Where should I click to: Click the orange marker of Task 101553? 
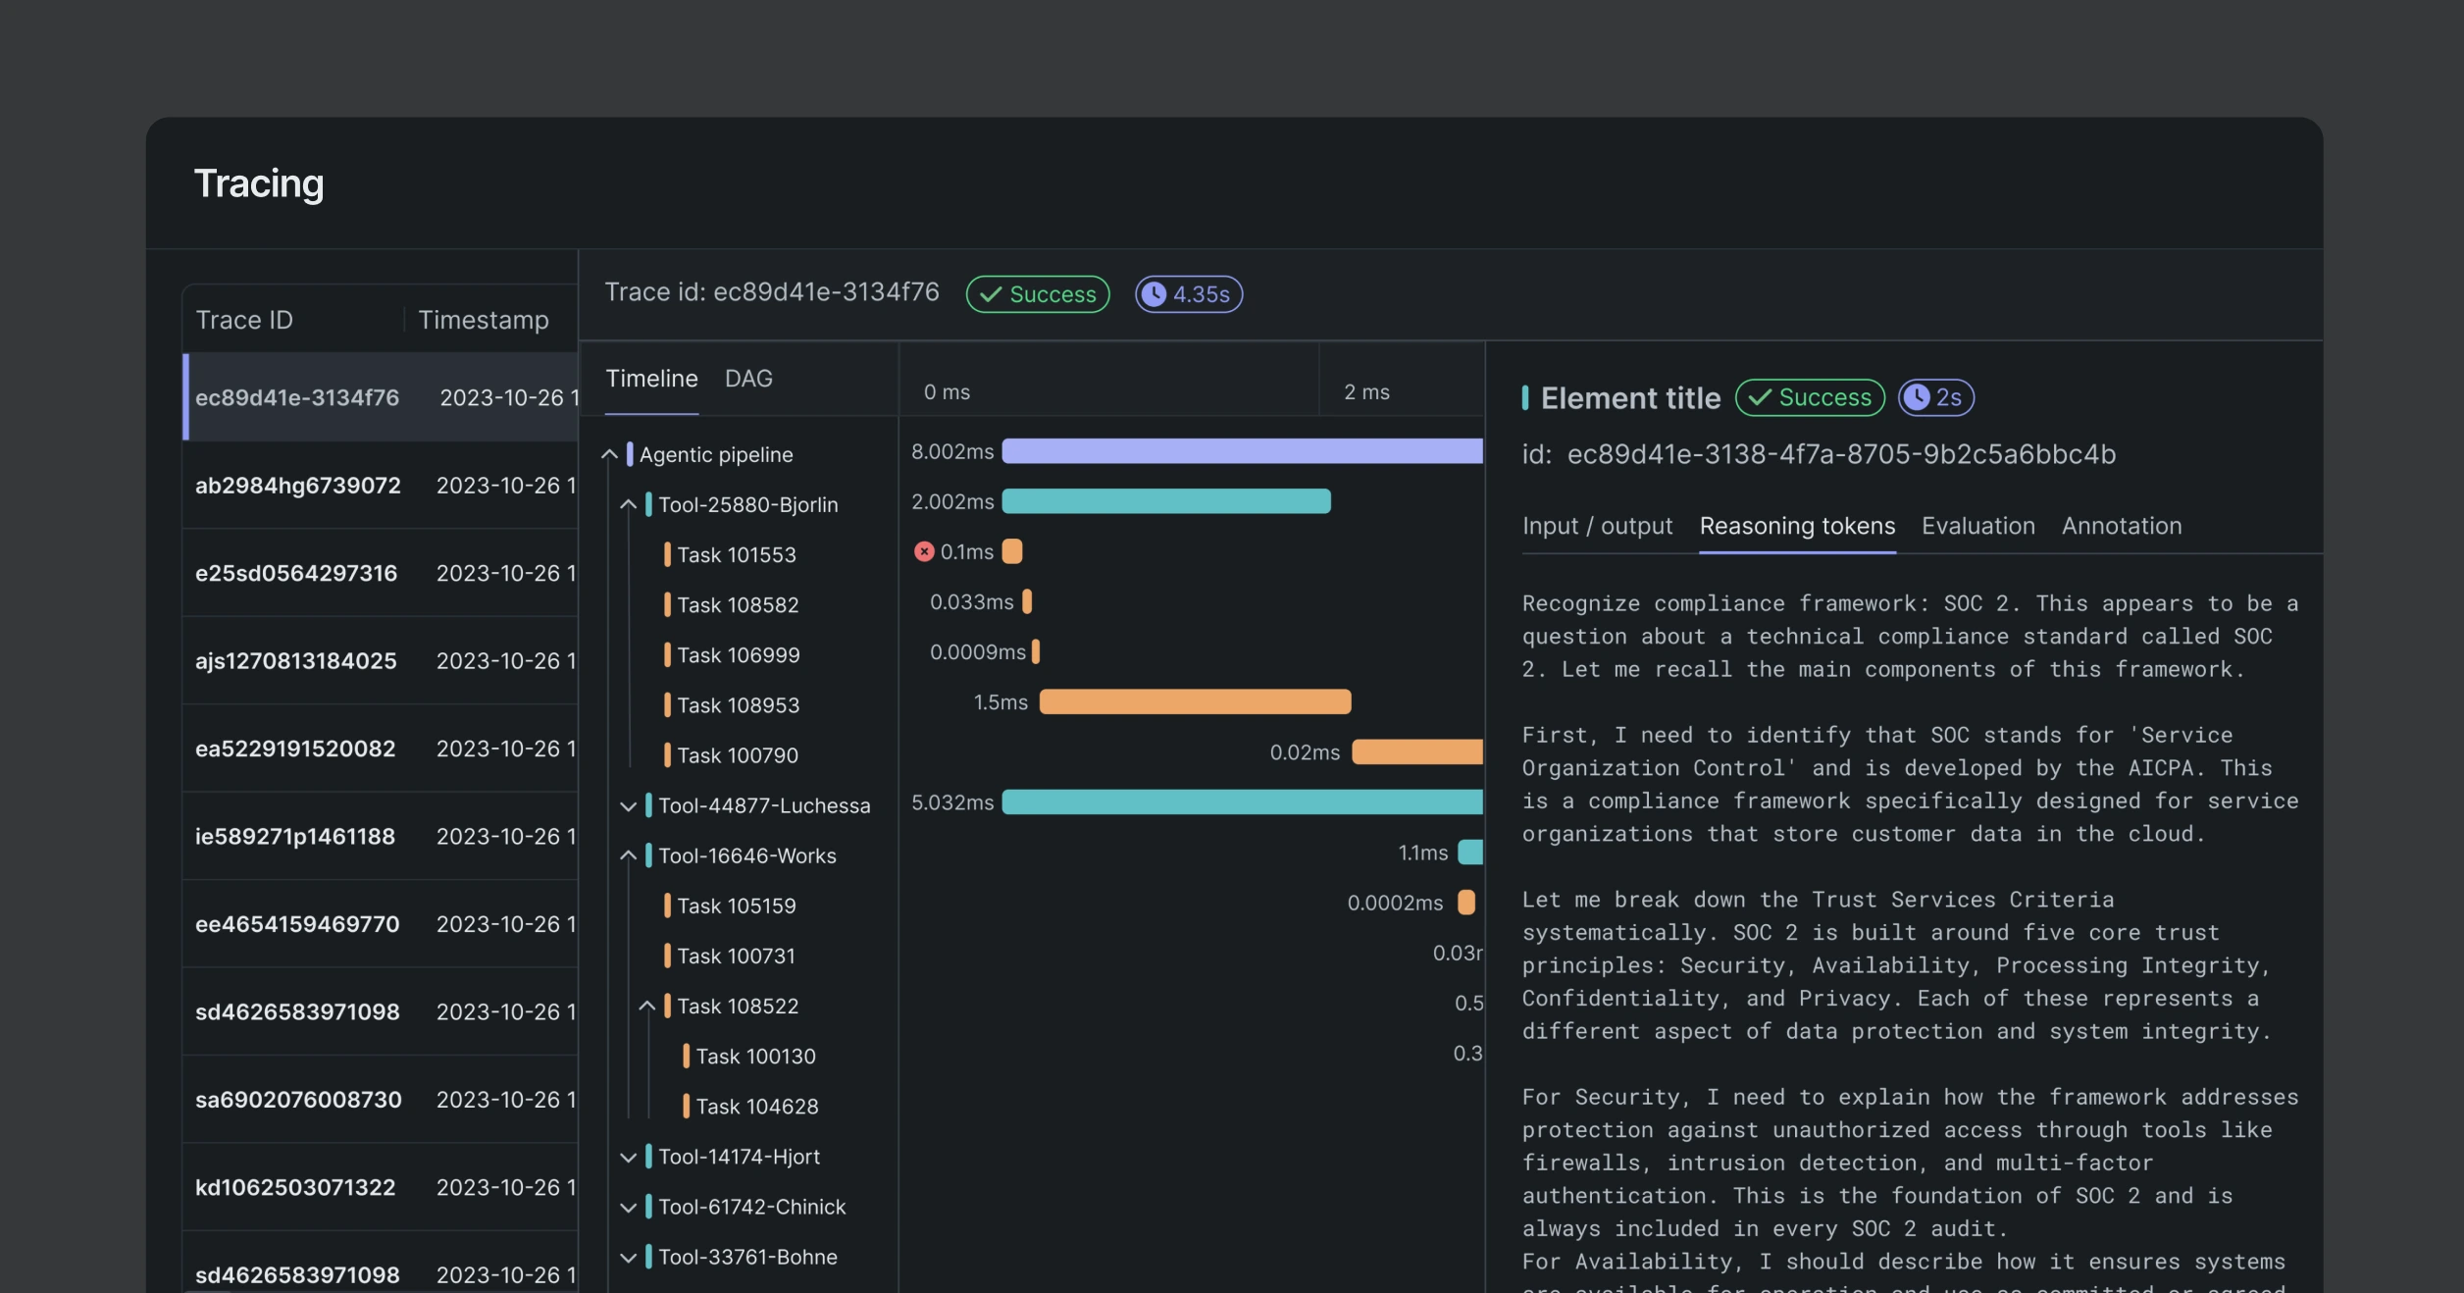click(x=667, y=555)
